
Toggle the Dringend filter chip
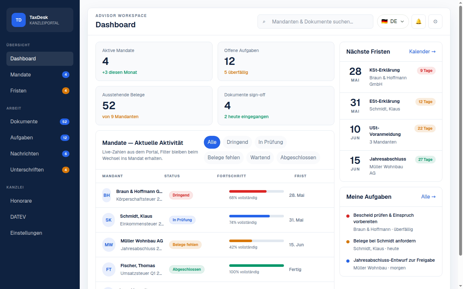237,142
